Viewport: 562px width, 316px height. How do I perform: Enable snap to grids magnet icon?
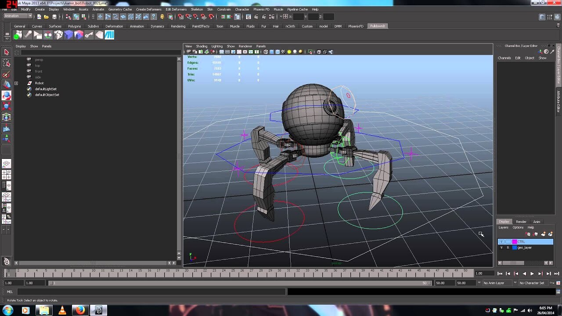tap(181, 17)
